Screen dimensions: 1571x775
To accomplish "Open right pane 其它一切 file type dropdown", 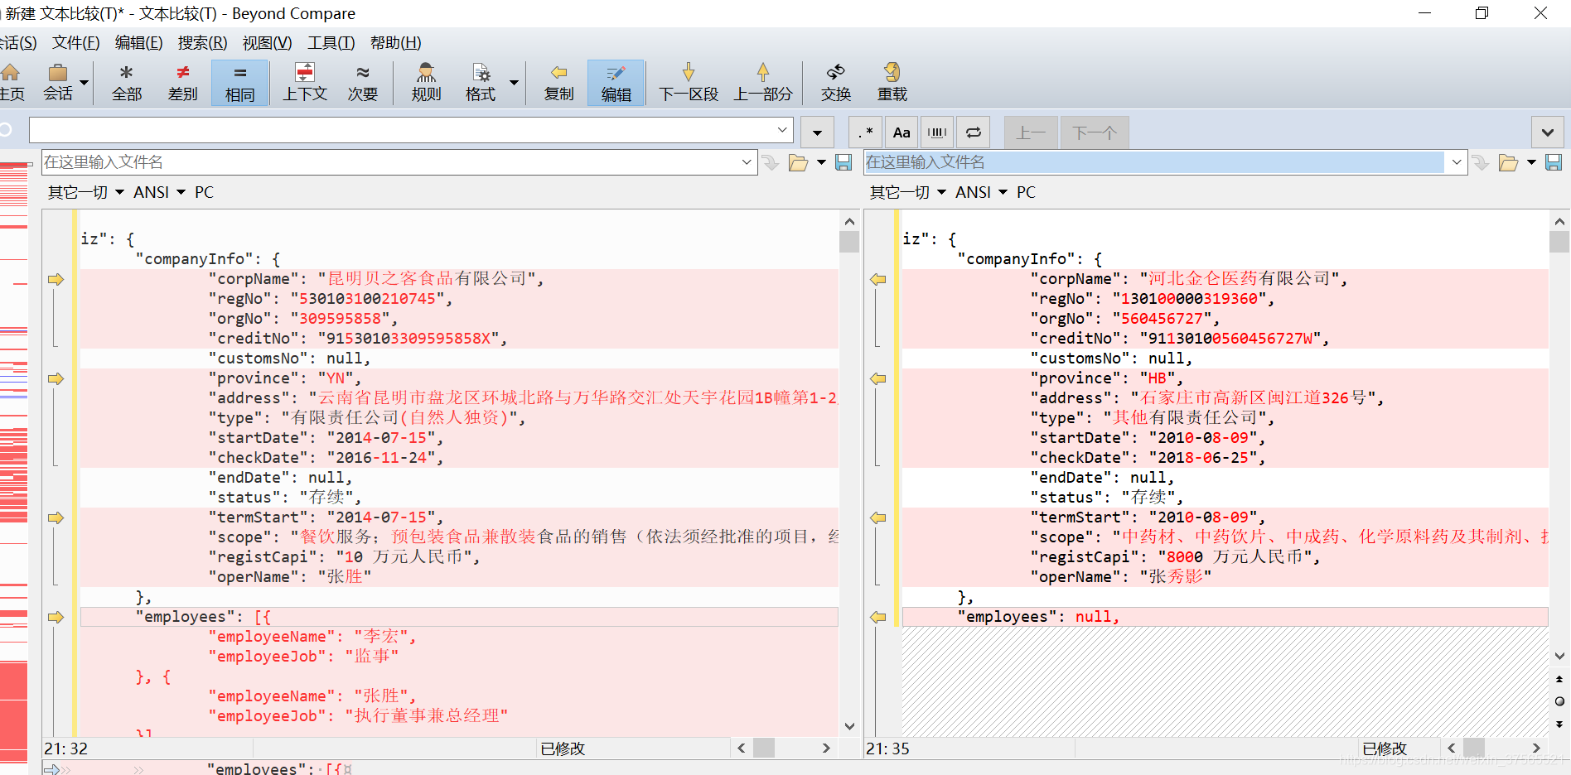I will pyautogui.click(x=907, y=192).
